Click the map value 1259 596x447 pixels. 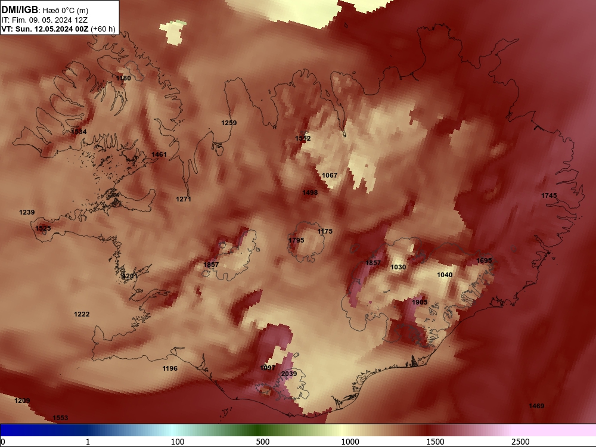[229, 123]
